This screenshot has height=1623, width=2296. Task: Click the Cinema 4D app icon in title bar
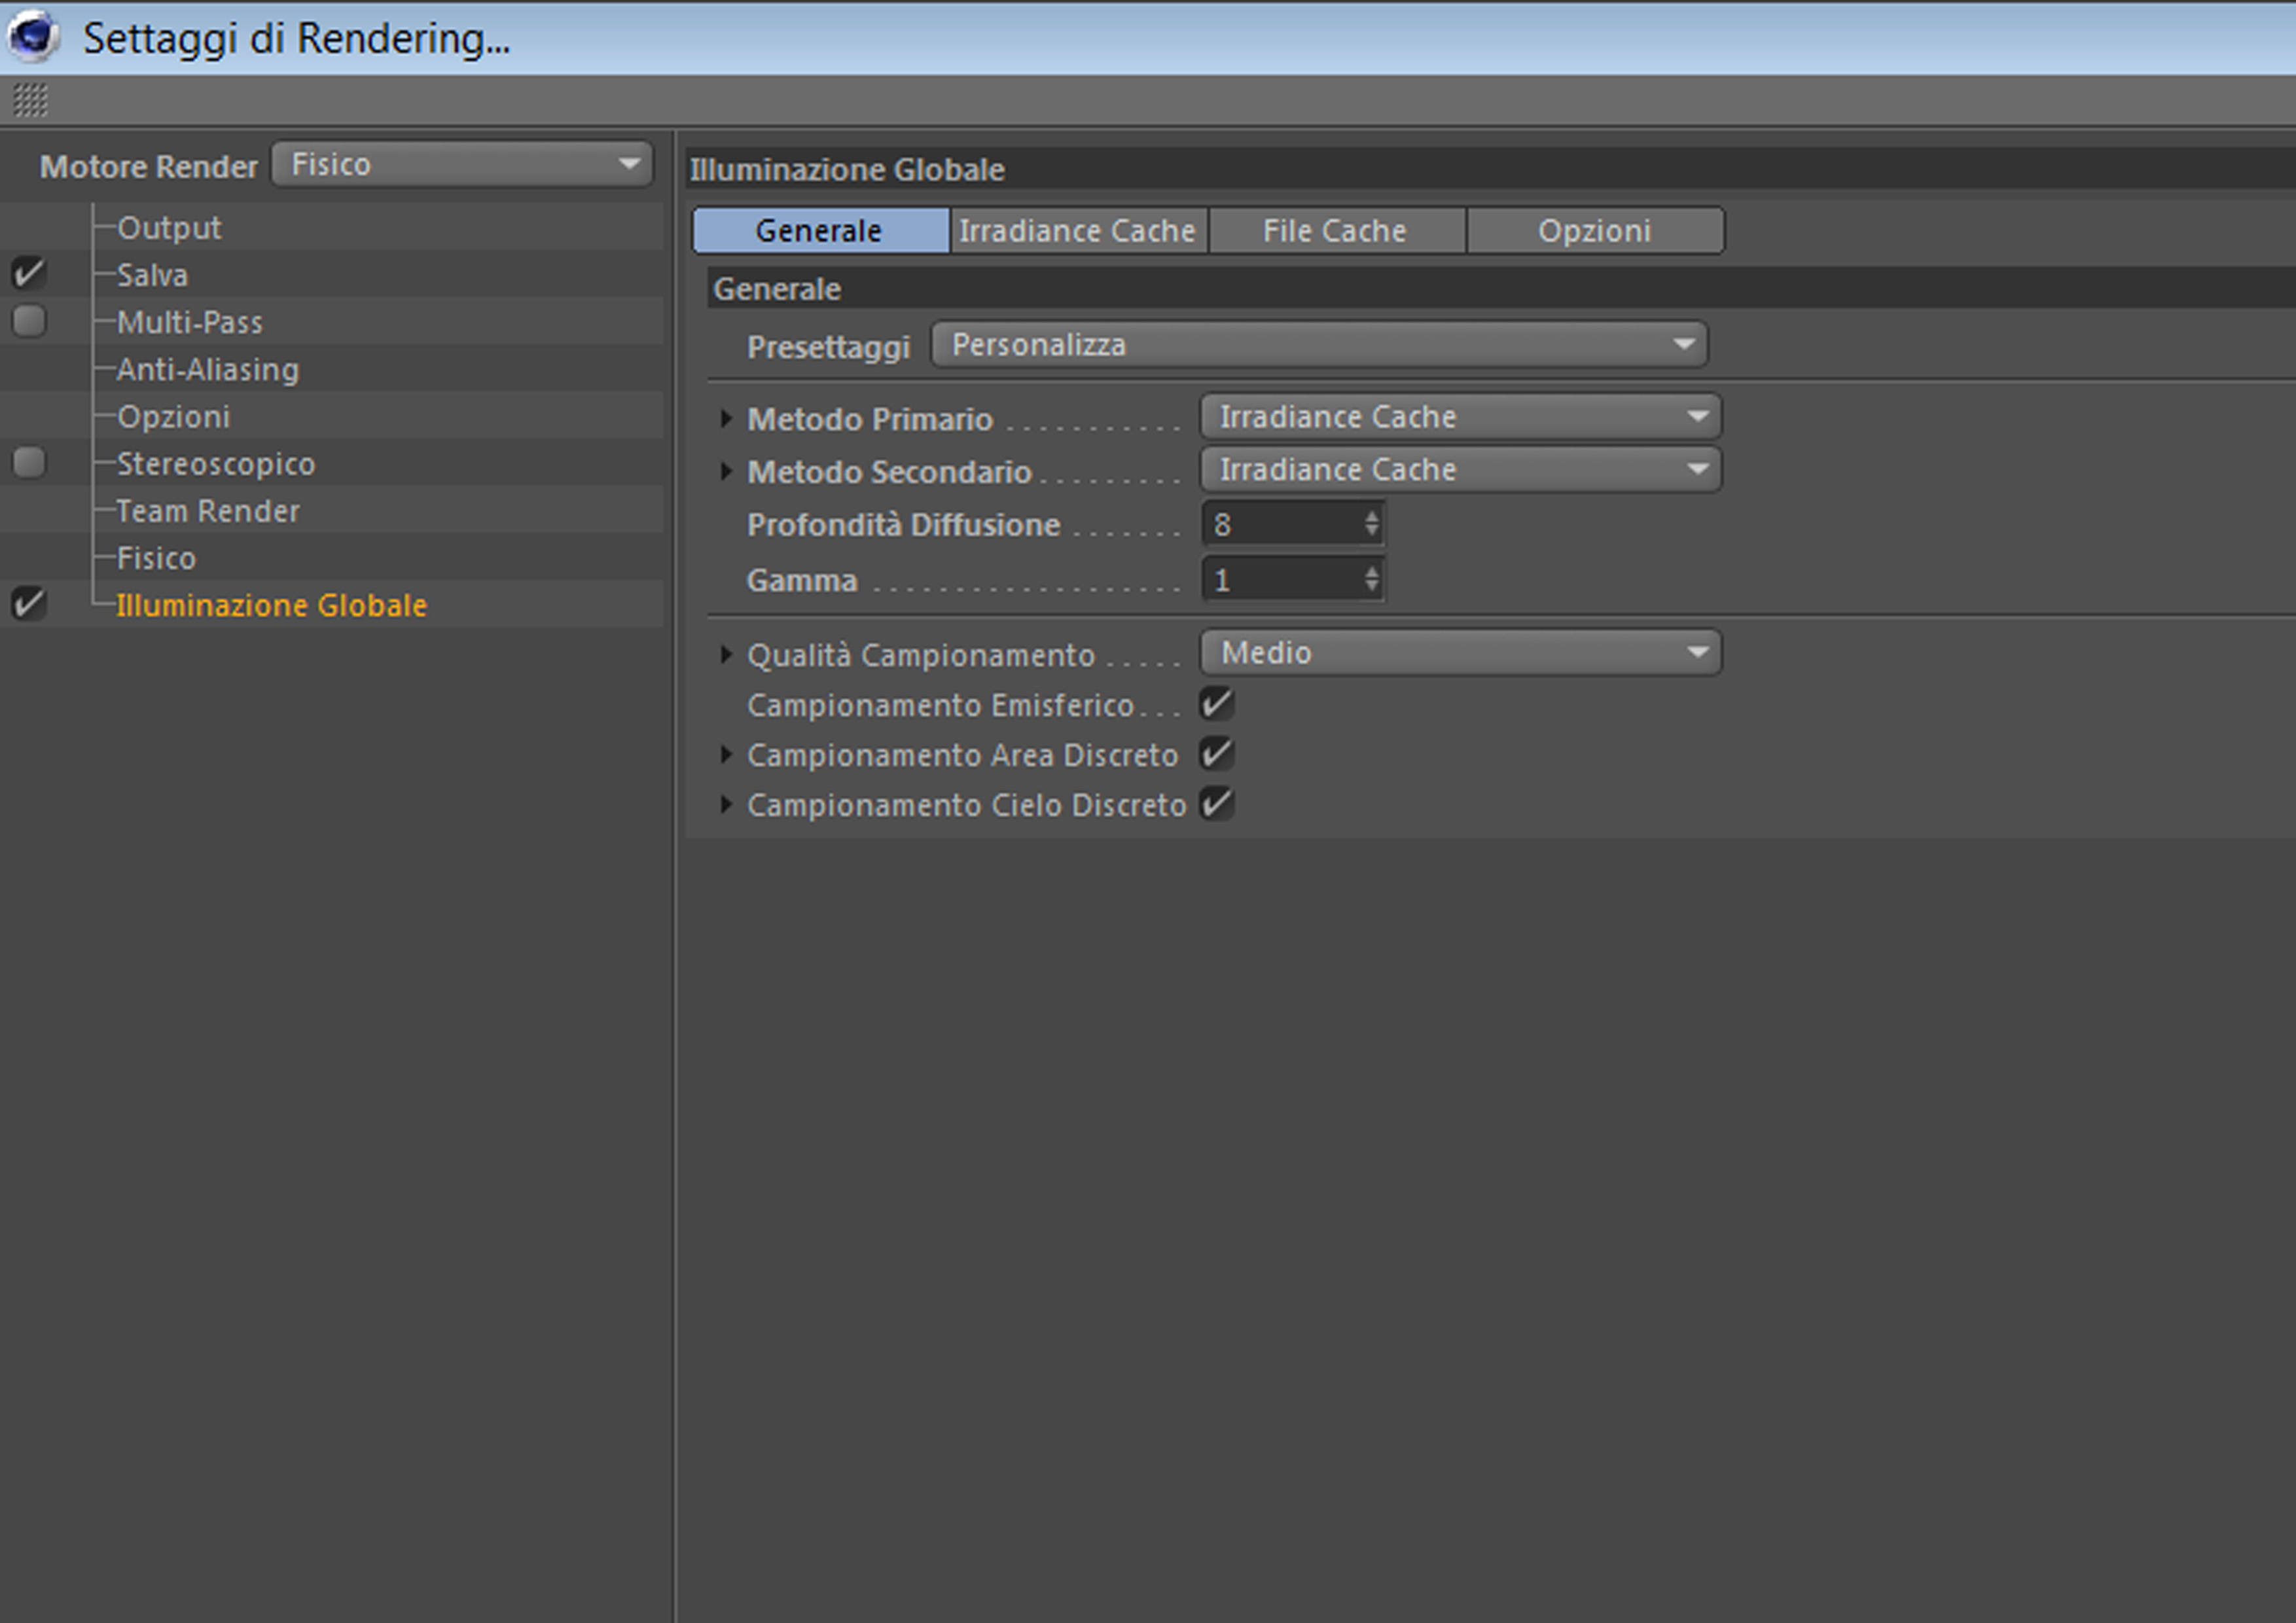click(x=32, y=36)
